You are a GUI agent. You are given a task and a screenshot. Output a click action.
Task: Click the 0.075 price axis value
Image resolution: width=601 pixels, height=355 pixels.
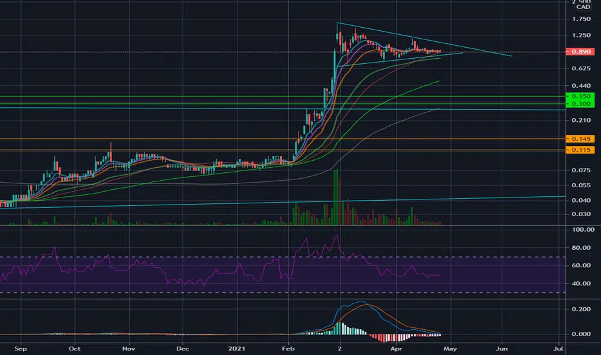581,170
